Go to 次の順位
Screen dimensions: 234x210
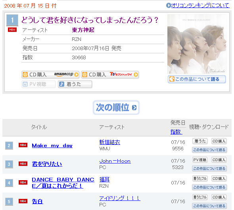(x=116, y=107)
